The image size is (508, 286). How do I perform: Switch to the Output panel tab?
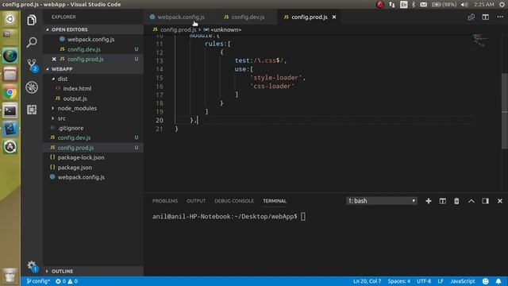point(196,201)
